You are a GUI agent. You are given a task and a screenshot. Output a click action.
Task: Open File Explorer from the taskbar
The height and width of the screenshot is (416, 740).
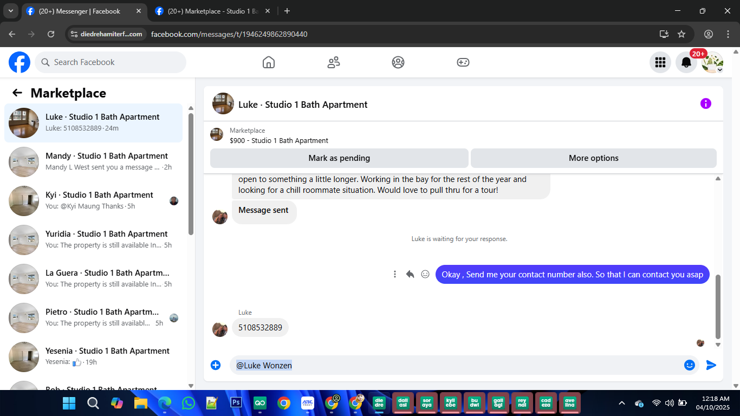(x=141, y=403)
